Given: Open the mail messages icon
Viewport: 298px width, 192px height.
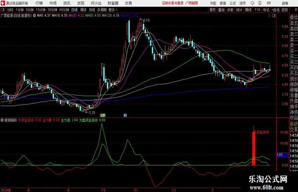Looking at the screenshot, I should click(x=269, y=3).
